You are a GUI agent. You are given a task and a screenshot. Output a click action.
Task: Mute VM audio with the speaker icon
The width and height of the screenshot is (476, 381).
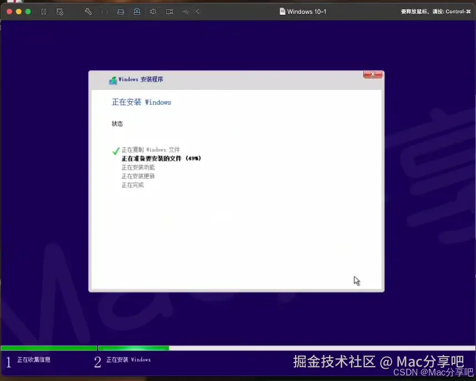coord(153,11)
